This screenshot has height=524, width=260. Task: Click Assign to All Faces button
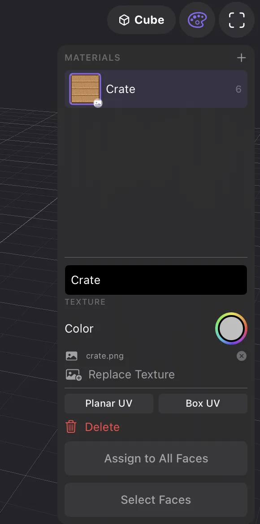[x=156, y=458]
